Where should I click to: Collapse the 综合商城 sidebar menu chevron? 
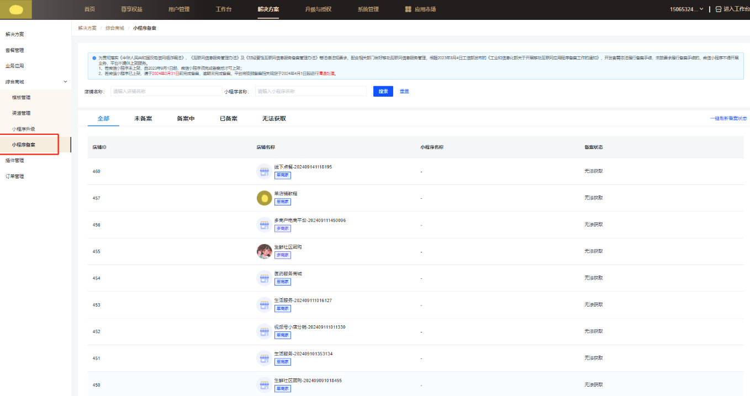click(x=66, y=82)
